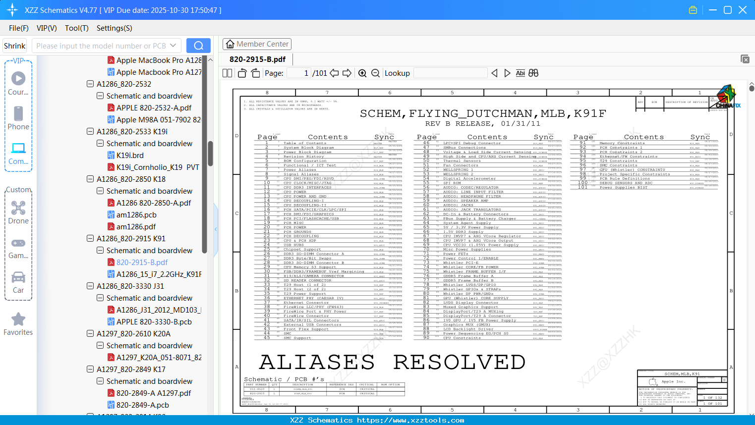Open the Course section in the sidebar

point(18,83)
